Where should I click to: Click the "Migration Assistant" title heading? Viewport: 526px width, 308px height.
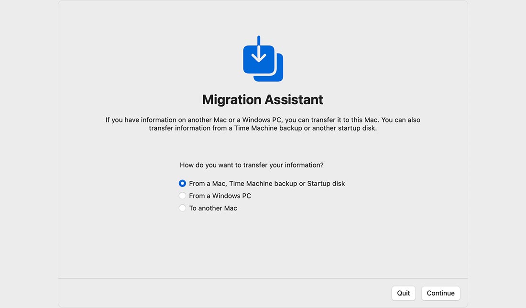point(263,99)
